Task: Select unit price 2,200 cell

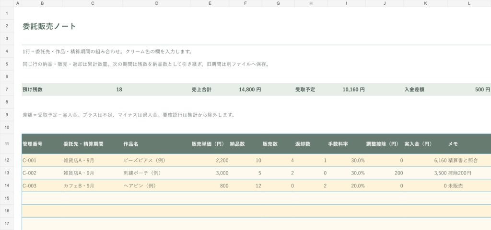Action: click(210, 160)
